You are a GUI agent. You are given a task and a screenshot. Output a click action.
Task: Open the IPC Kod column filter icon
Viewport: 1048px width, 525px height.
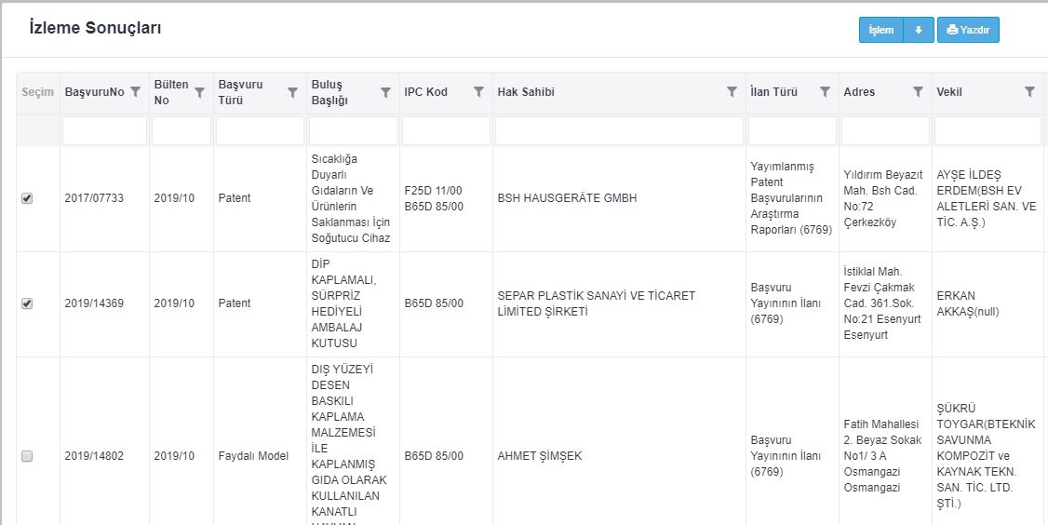(x=478, y=92)
